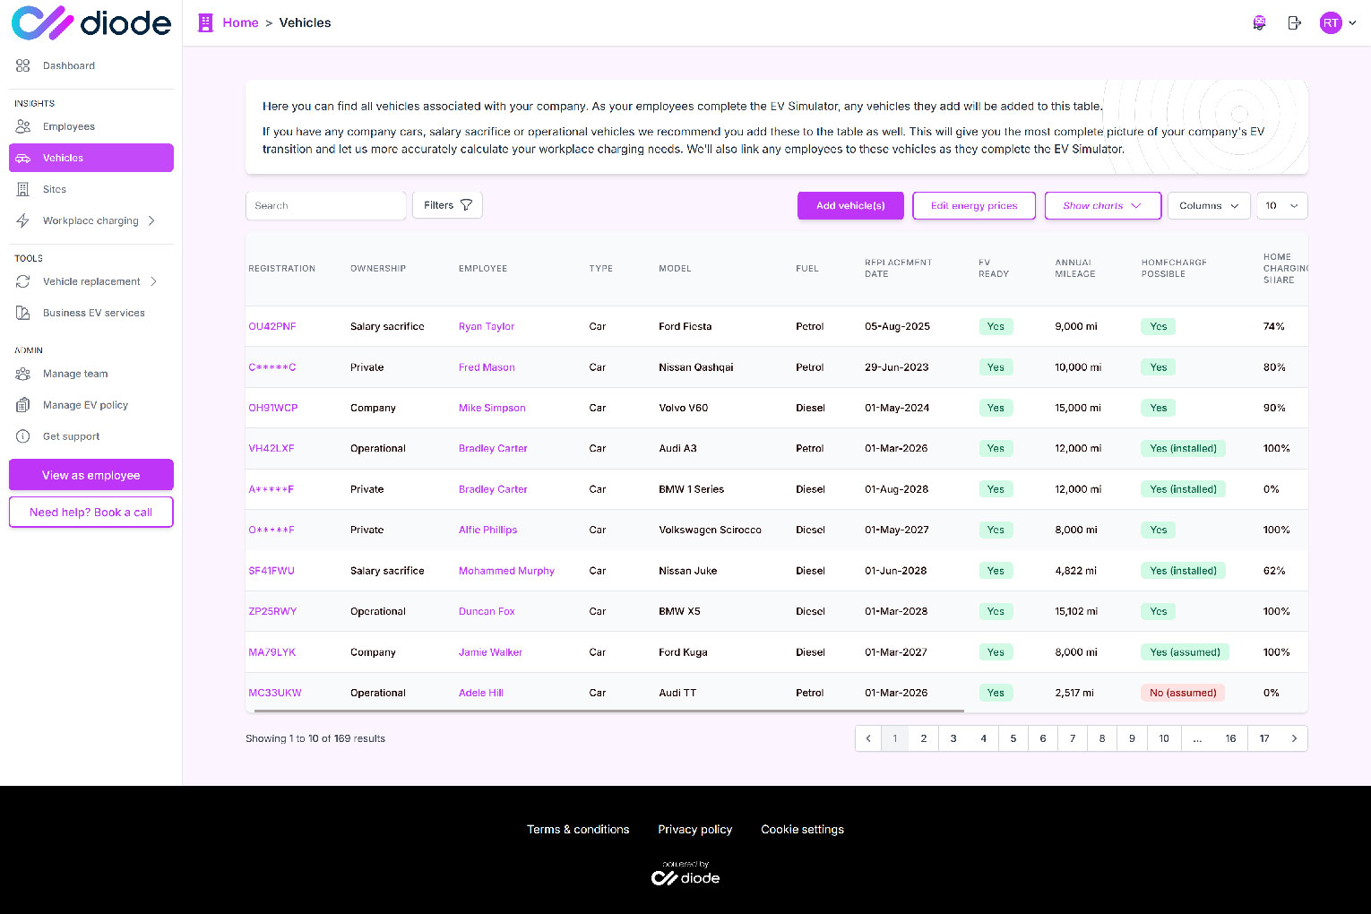
Task: Click the Employees people icon
Action: tap(23, 126)
